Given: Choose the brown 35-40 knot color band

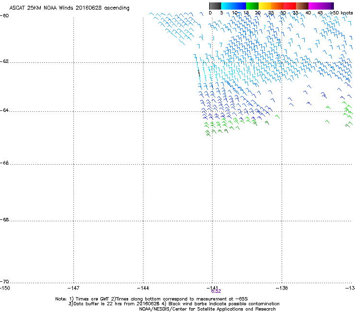Looking at the screenshot, I should (x=302, y=6).
